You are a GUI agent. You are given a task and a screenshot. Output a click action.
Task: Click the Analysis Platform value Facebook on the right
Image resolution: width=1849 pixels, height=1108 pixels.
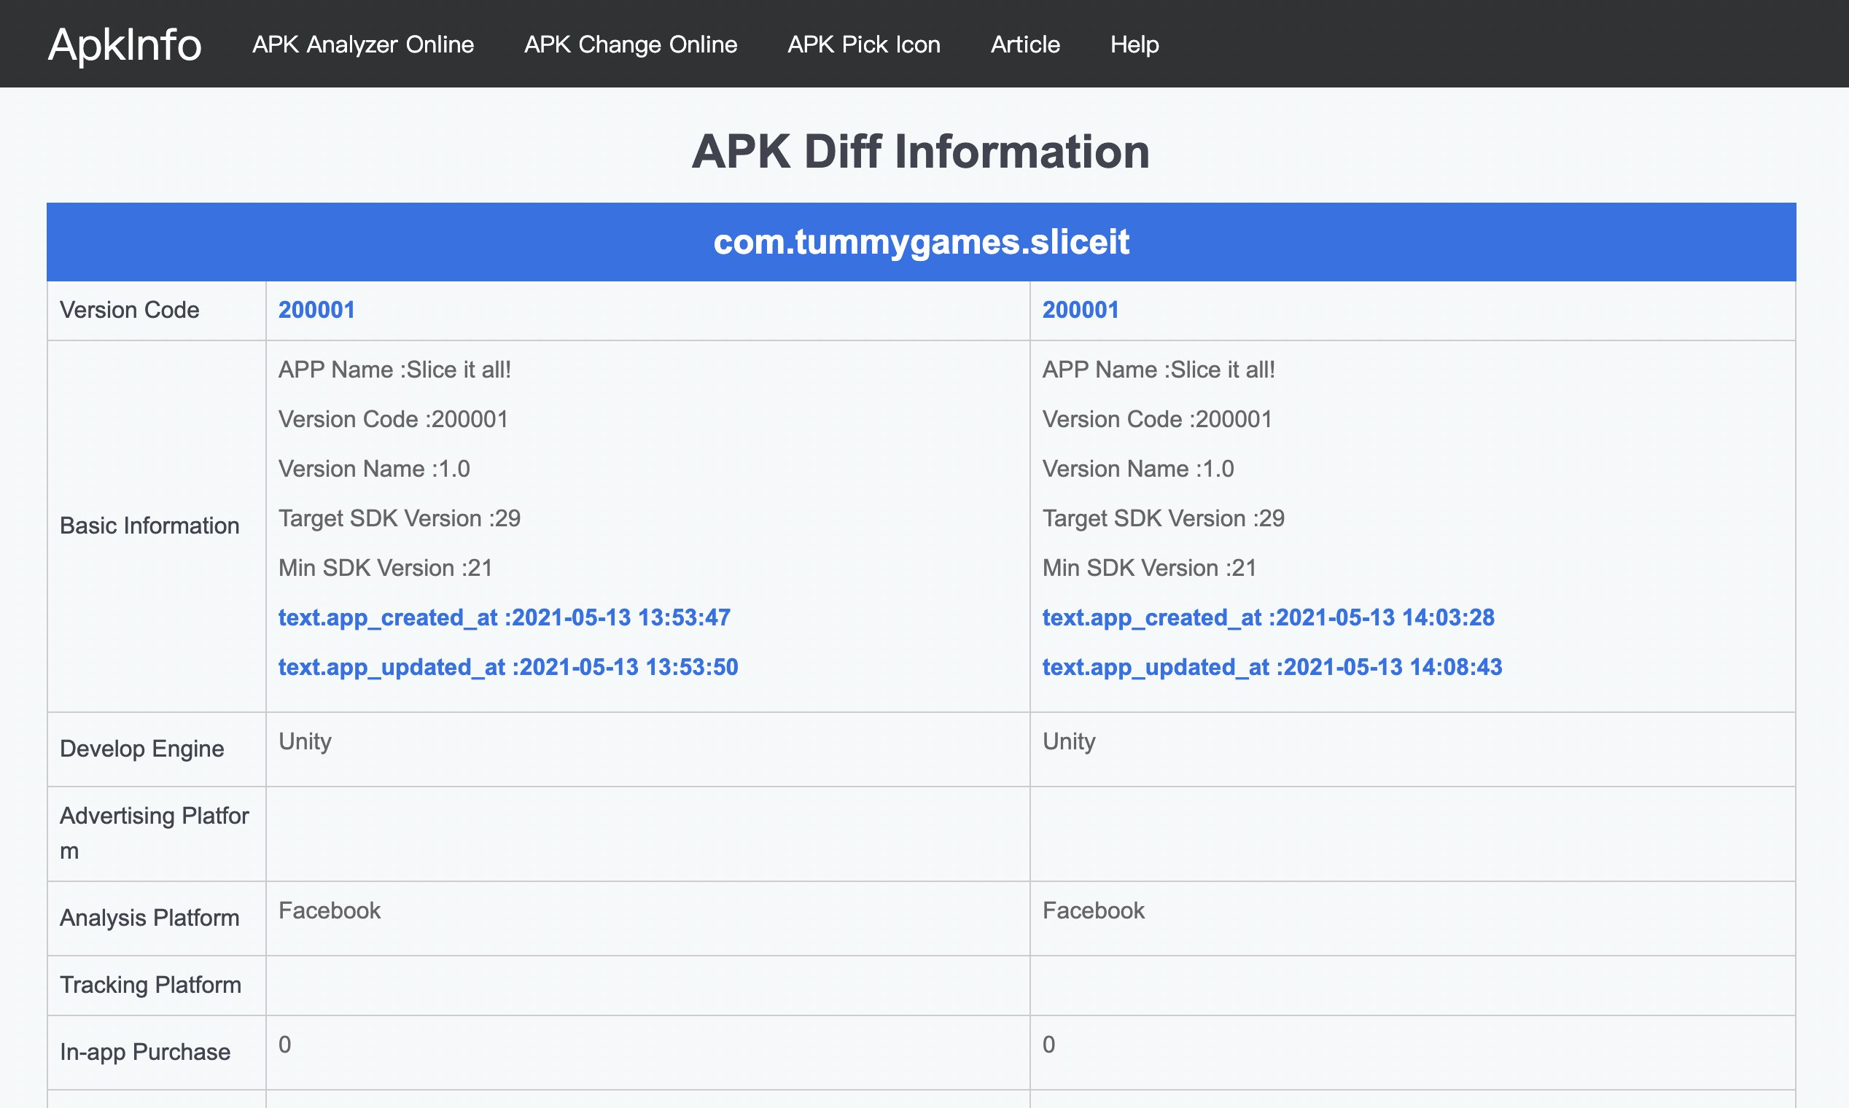(x=1092, y=910)
